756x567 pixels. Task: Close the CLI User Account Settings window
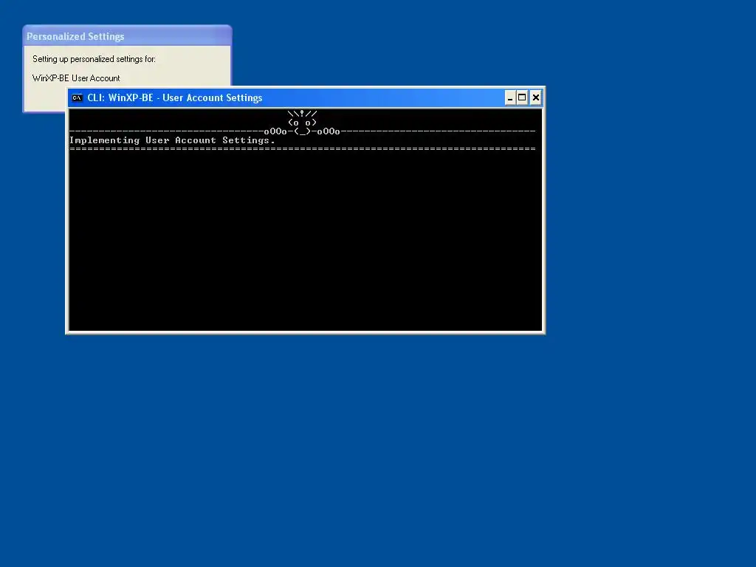(536, 98)
